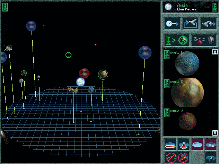
Task: Select the green-circled brown star near center
Action: [103, 75]
